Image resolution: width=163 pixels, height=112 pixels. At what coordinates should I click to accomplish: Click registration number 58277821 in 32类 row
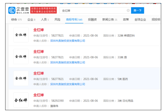pos(57,36)
